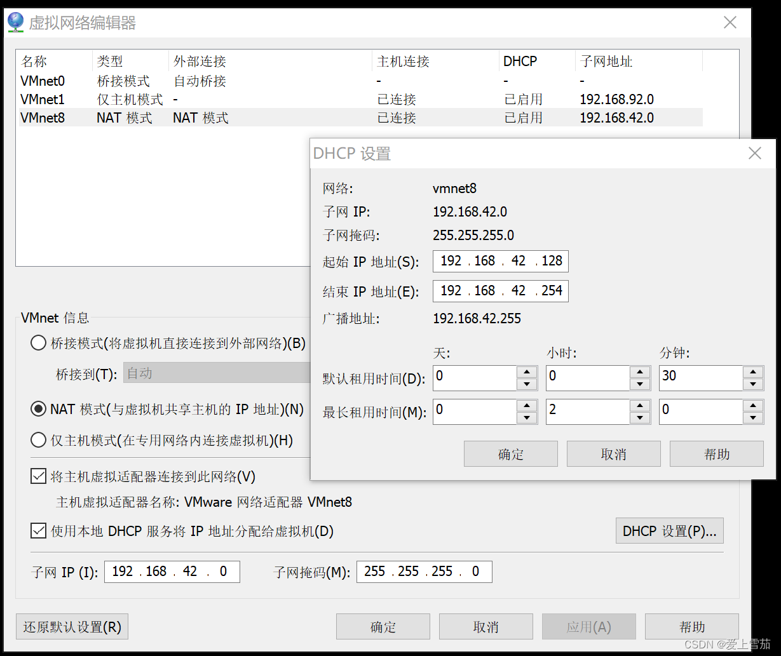This screenshot has width=781, height=656.
Task: Select 仅主机模式 radio button
Action: pyautogui.click(x=38, y=440)
